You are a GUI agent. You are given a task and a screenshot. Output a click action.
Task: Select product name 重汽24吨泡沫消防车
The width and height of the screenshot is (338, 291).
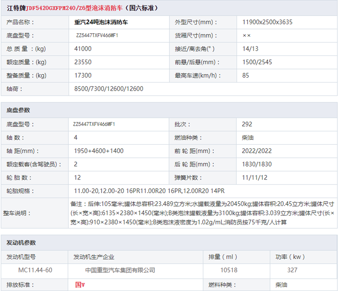[101, 22]
